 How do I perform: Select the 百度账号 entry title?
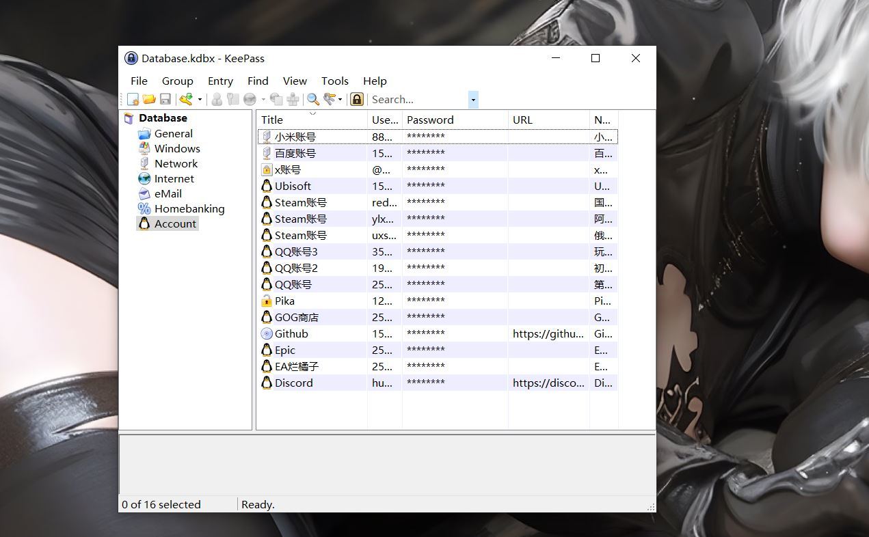295,154
